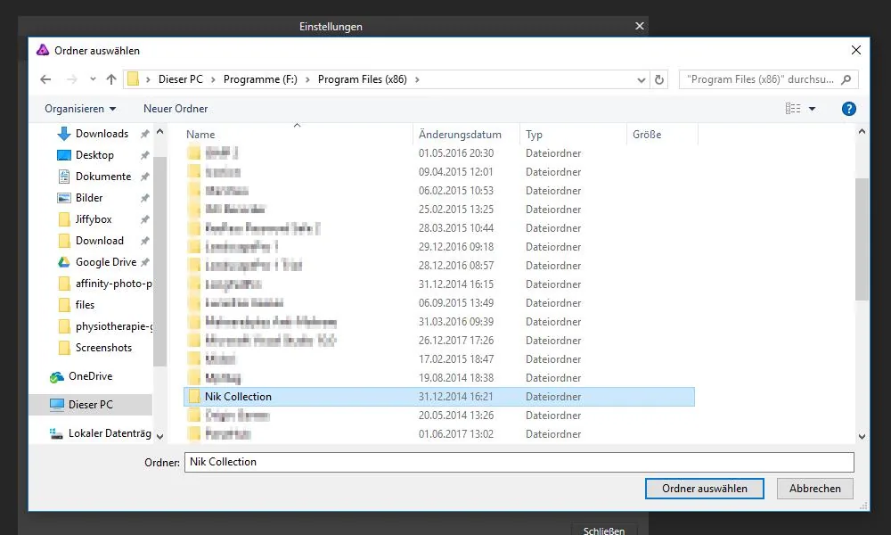Select the Nik Collection folder row
Viewport: 891px width, 535px height.
tap(438, 397)
